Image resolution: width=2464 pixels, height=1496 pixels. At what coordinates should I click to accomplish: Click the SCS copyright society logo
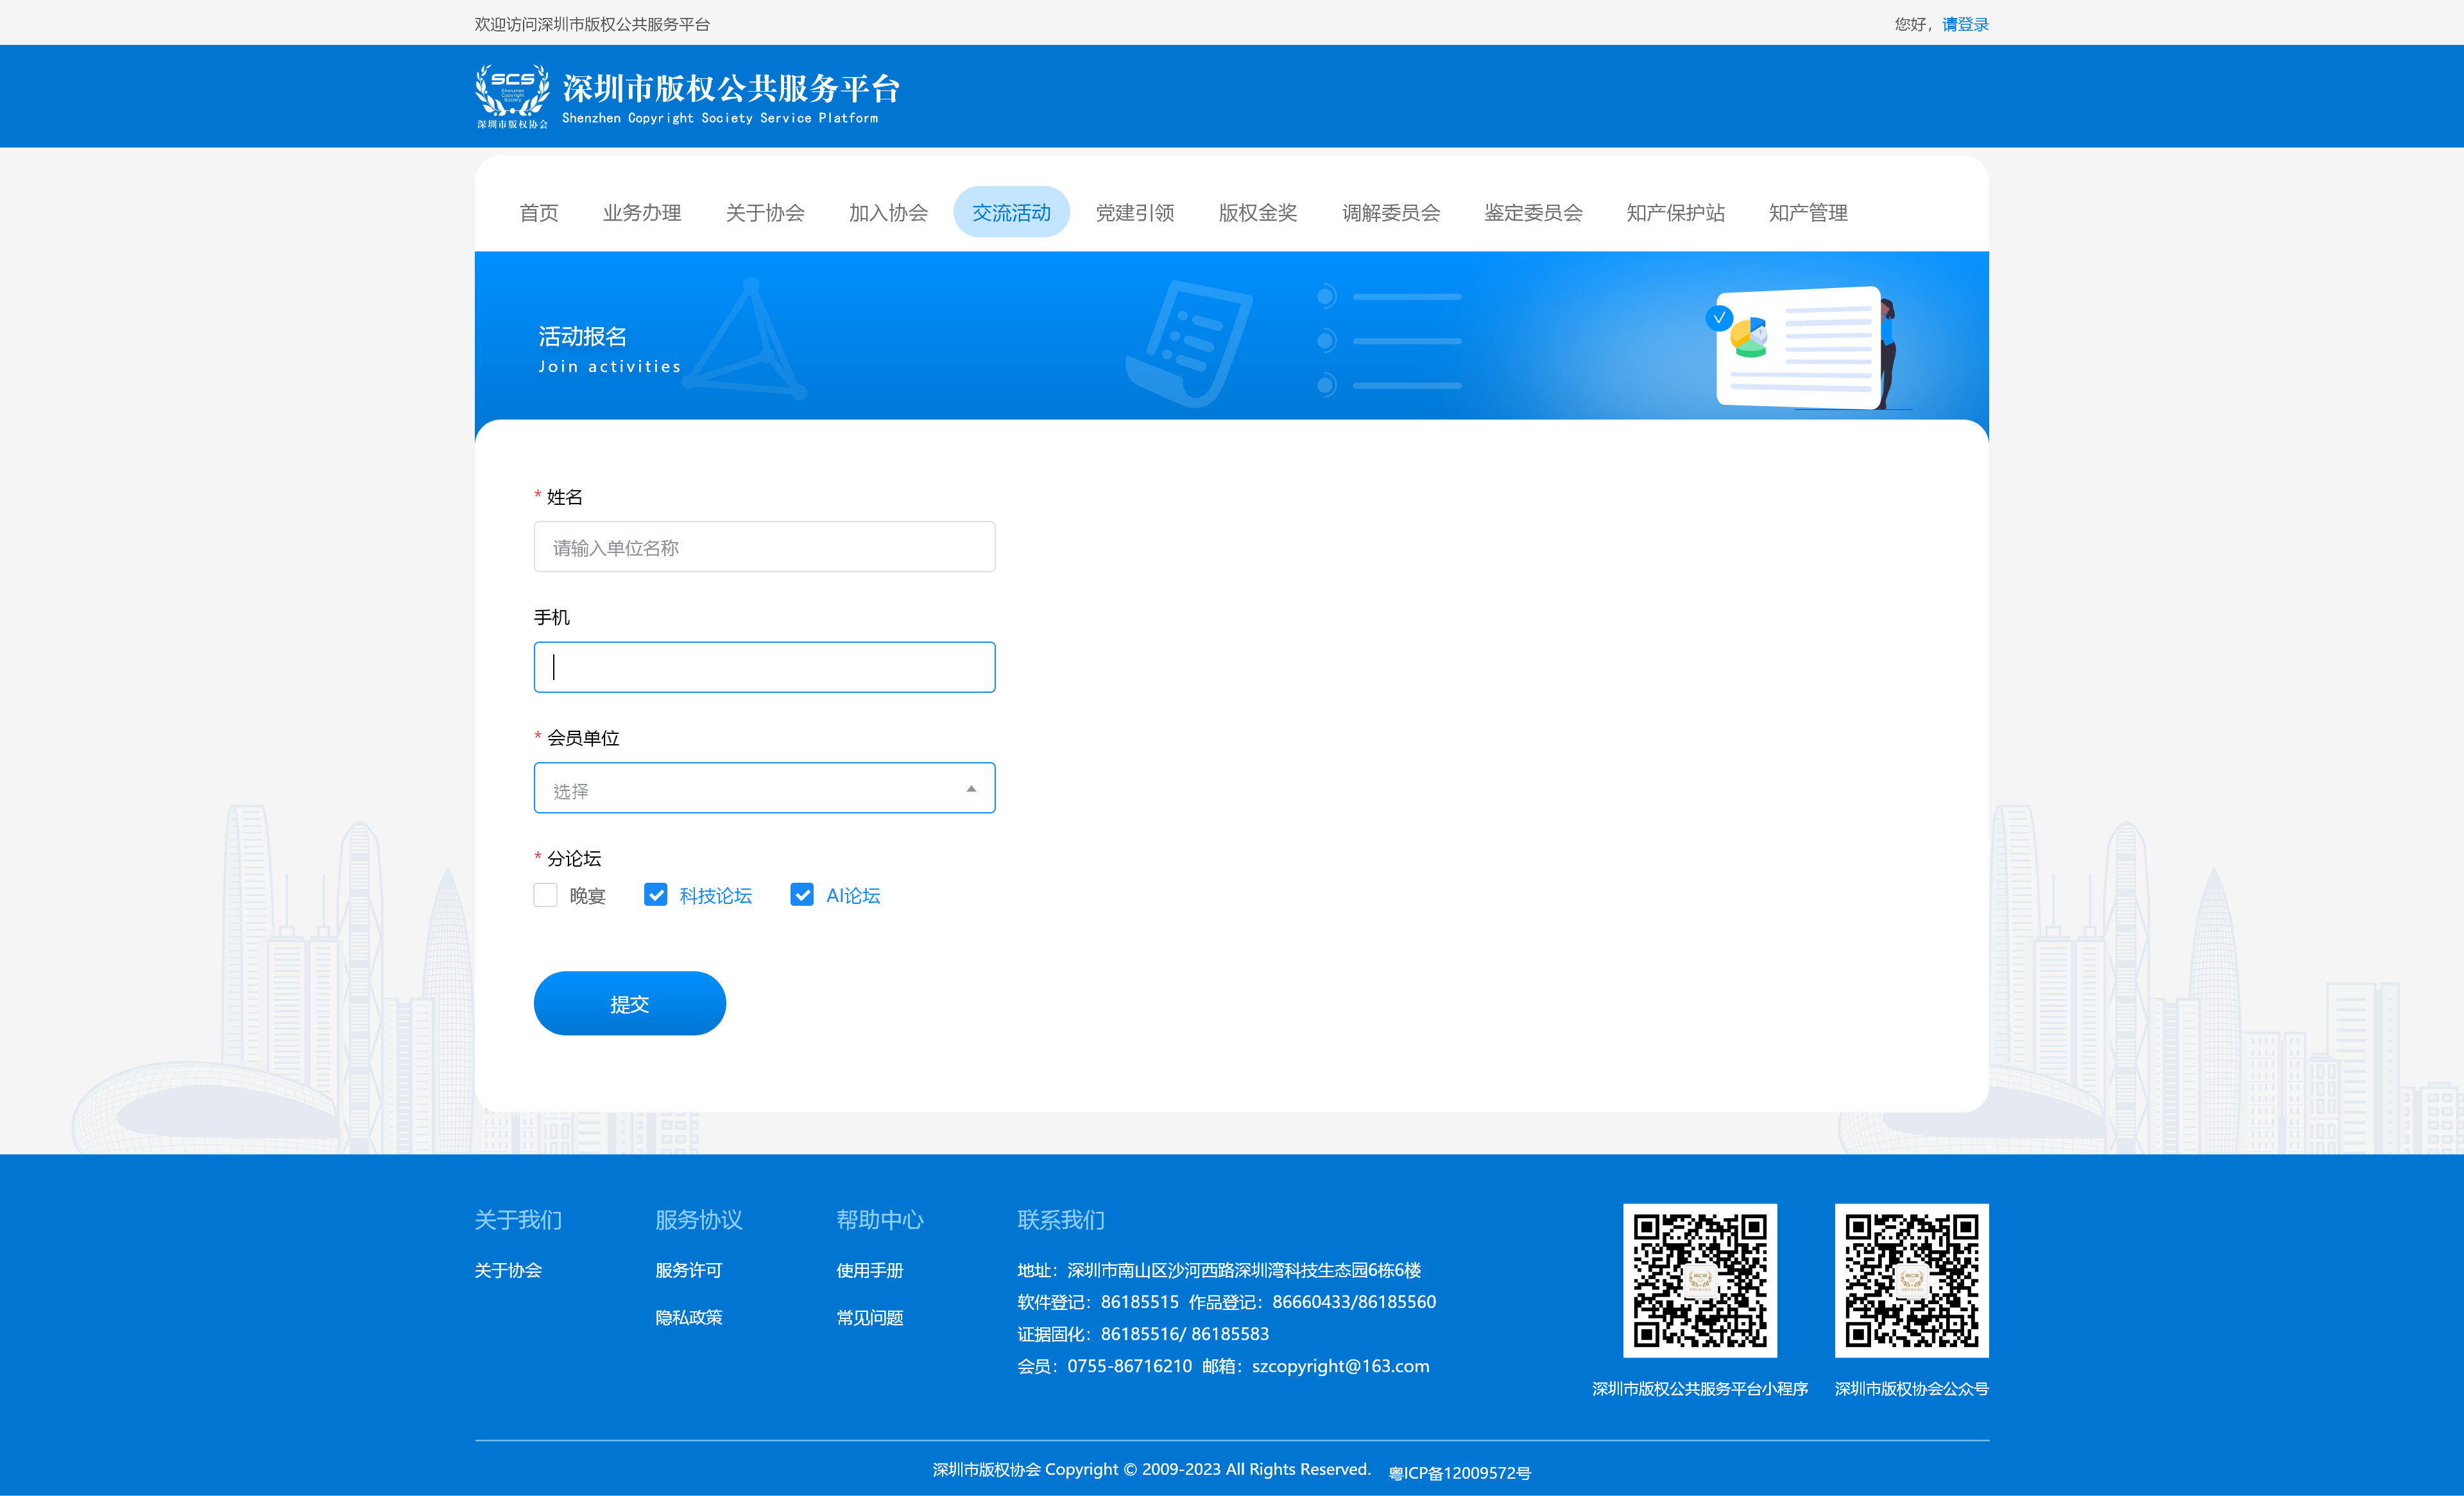tap(512, 96)
